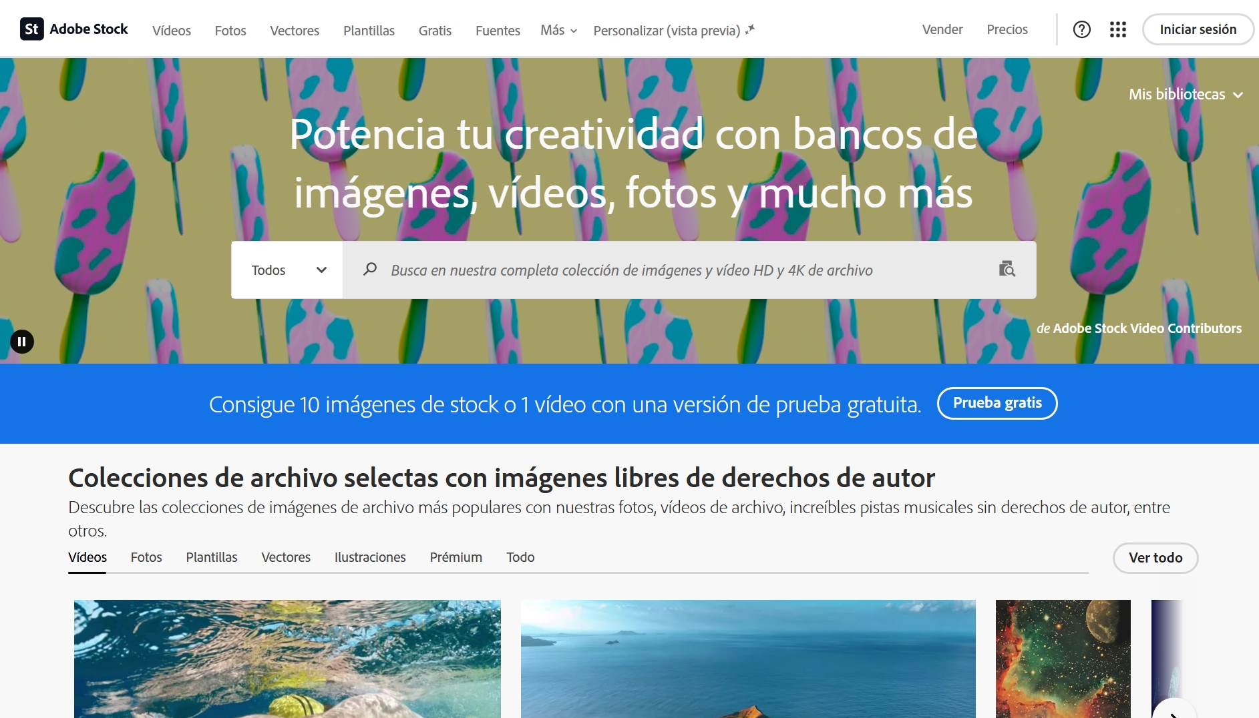This screenshot has width=1259, height=718.
Task: Open the Precios link
Action: [1007, 29]
